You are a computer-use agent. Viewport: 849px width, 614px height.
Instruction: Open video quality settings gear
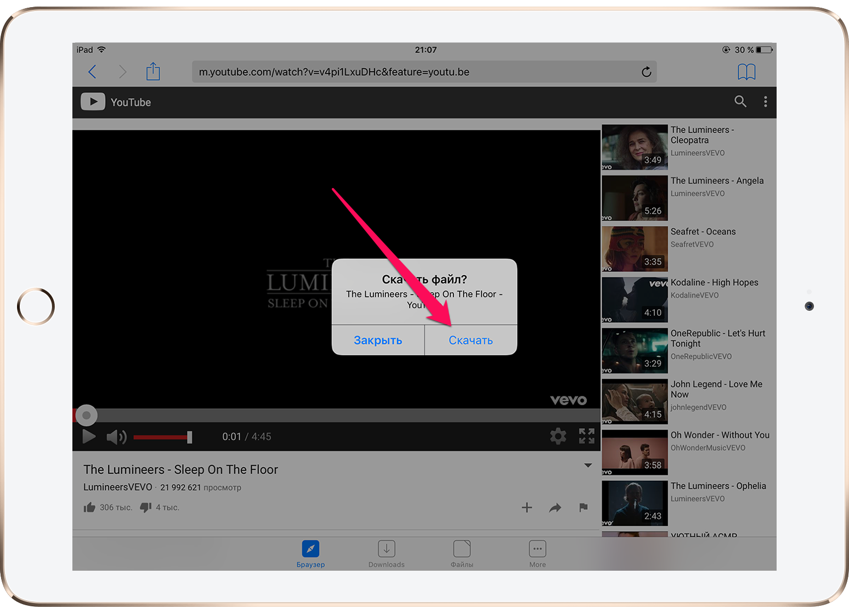(x=558, y=436)
